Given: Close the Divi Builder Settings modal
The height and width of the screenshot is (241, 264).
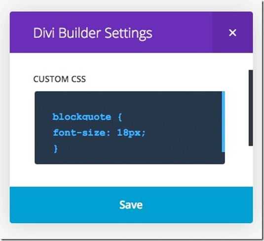Looking at the screenshot, I should [232, 33].
